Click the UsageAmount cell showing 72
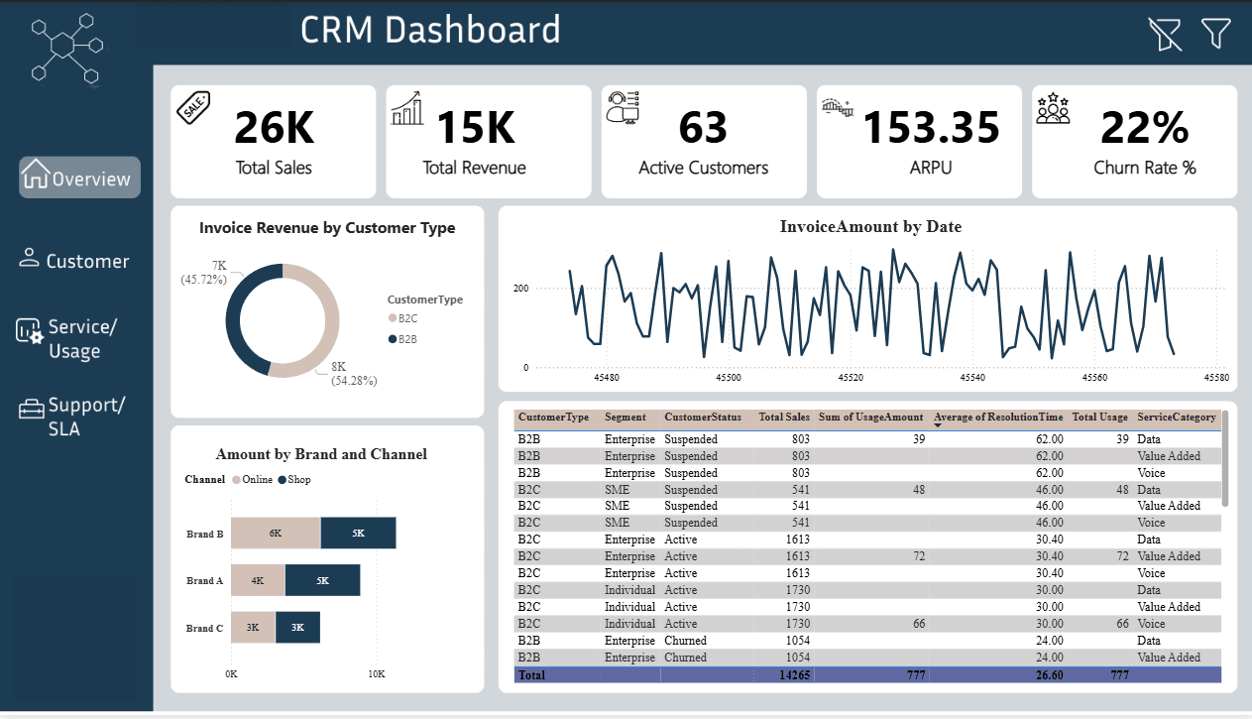This screenshot has width=1252, height=719. coord(918,556)
